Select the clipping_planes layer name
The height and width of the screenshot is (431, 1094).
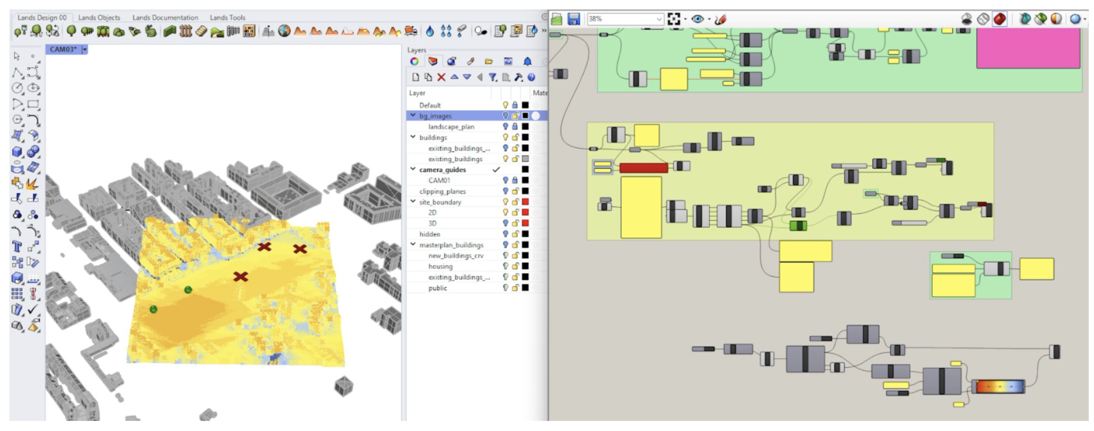(x=442, y=191)
